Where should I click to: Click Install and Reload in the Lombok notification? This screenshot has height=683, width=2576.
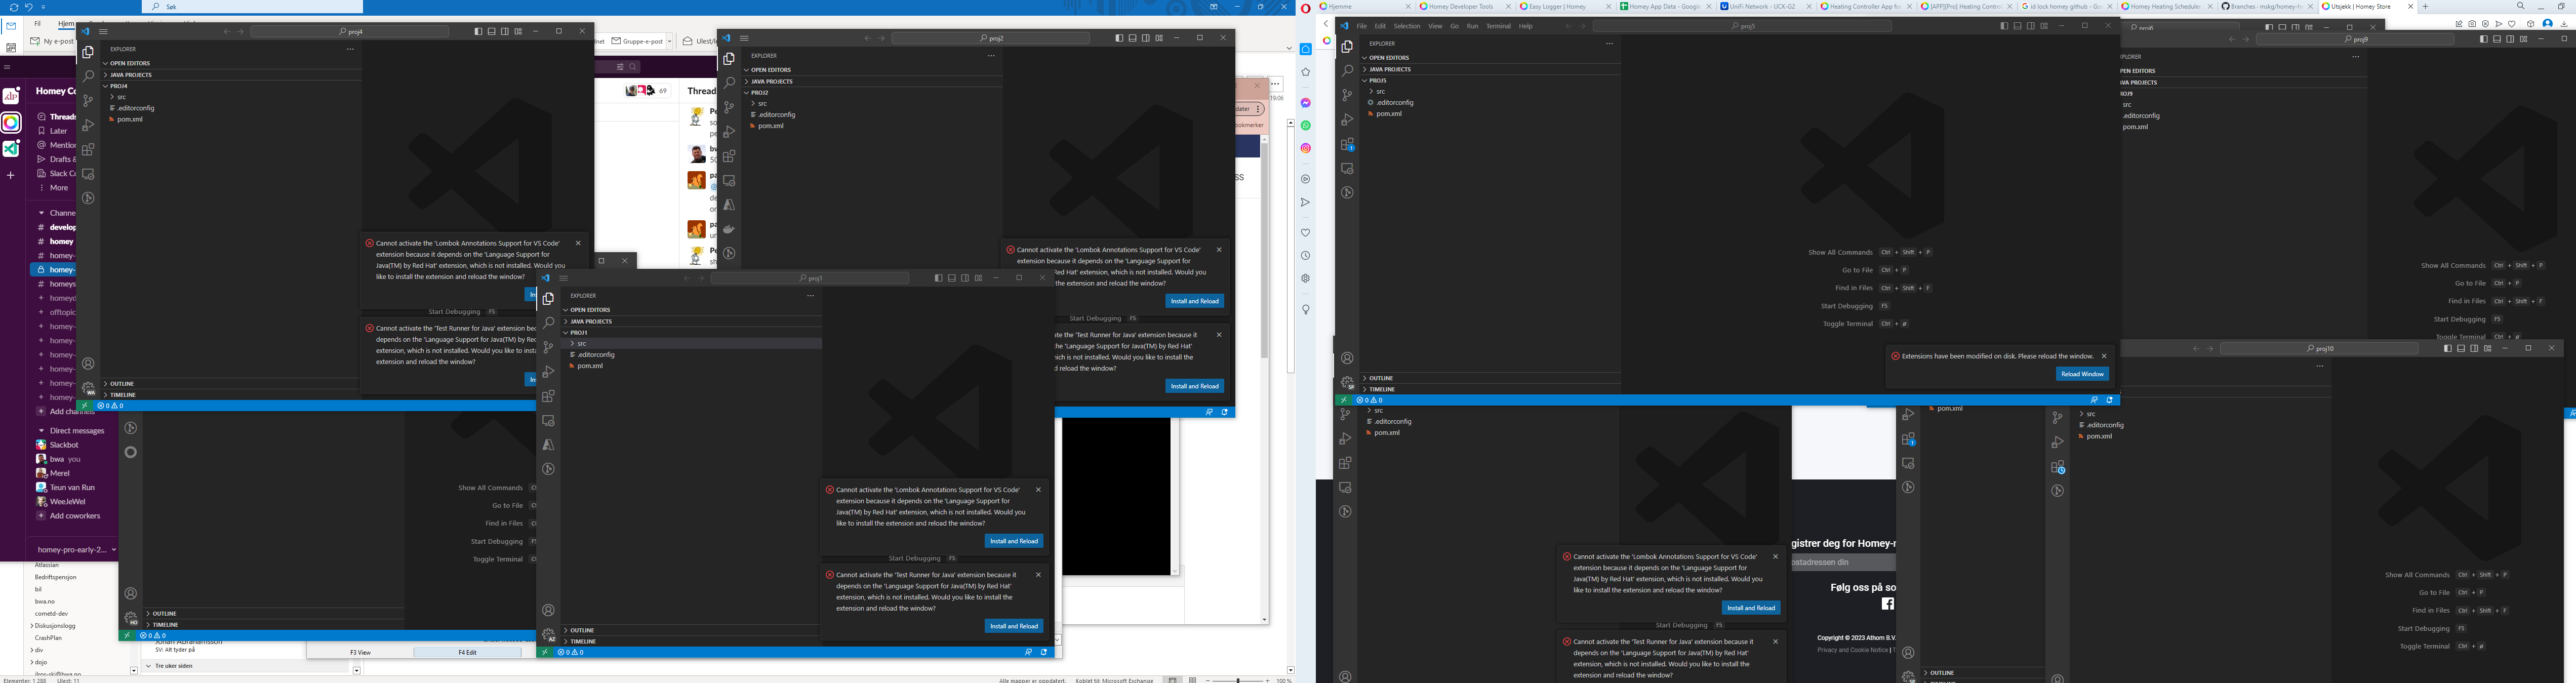point(1196,300)
